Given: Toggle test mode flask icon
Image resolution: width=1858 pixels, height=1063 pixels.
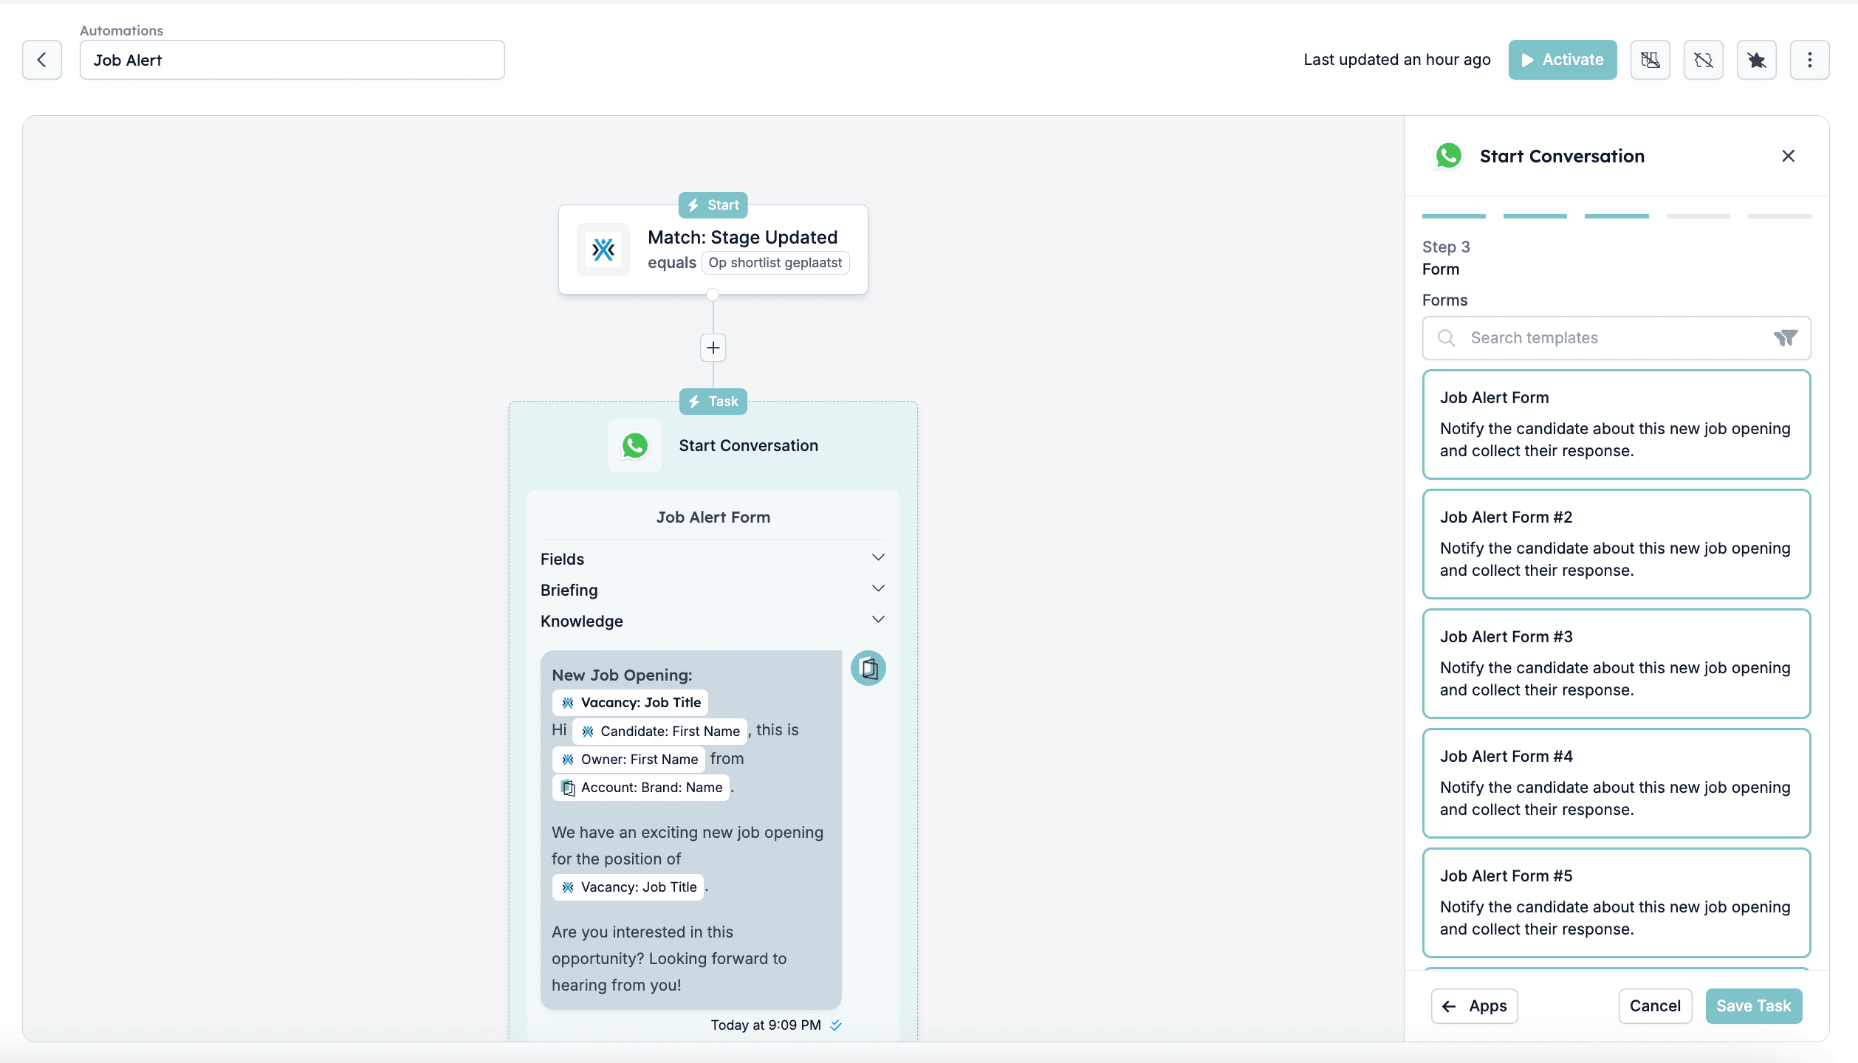Looking at the screenshot, I should 1650,60.
